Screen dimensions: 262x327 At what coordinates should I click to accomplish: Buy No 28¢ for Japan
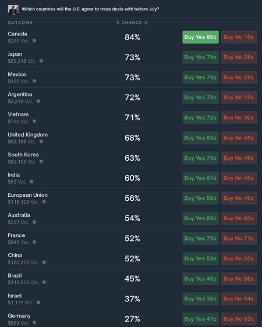pyautogui.click(x=239, y=58)
